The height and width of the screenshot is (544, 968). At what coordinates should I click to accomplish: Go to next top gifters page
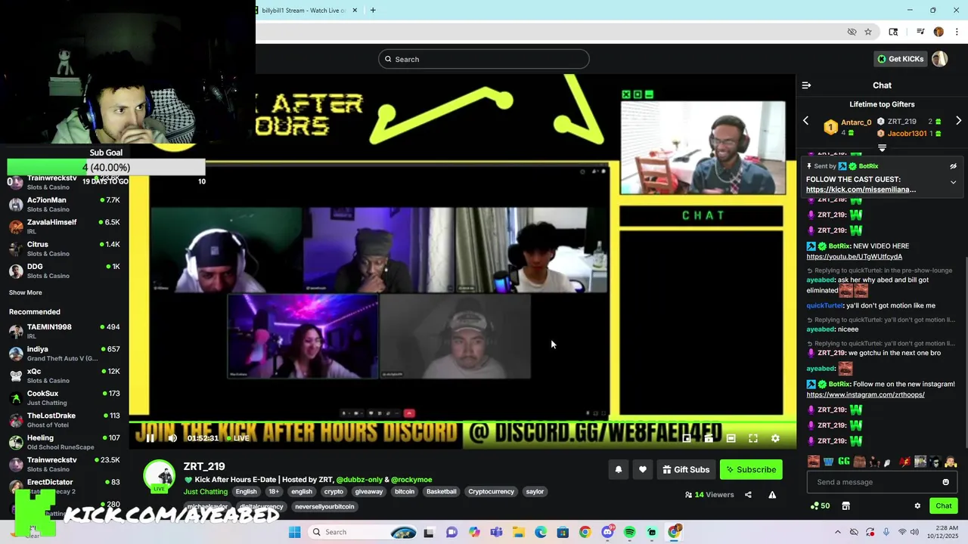[958, 121]
